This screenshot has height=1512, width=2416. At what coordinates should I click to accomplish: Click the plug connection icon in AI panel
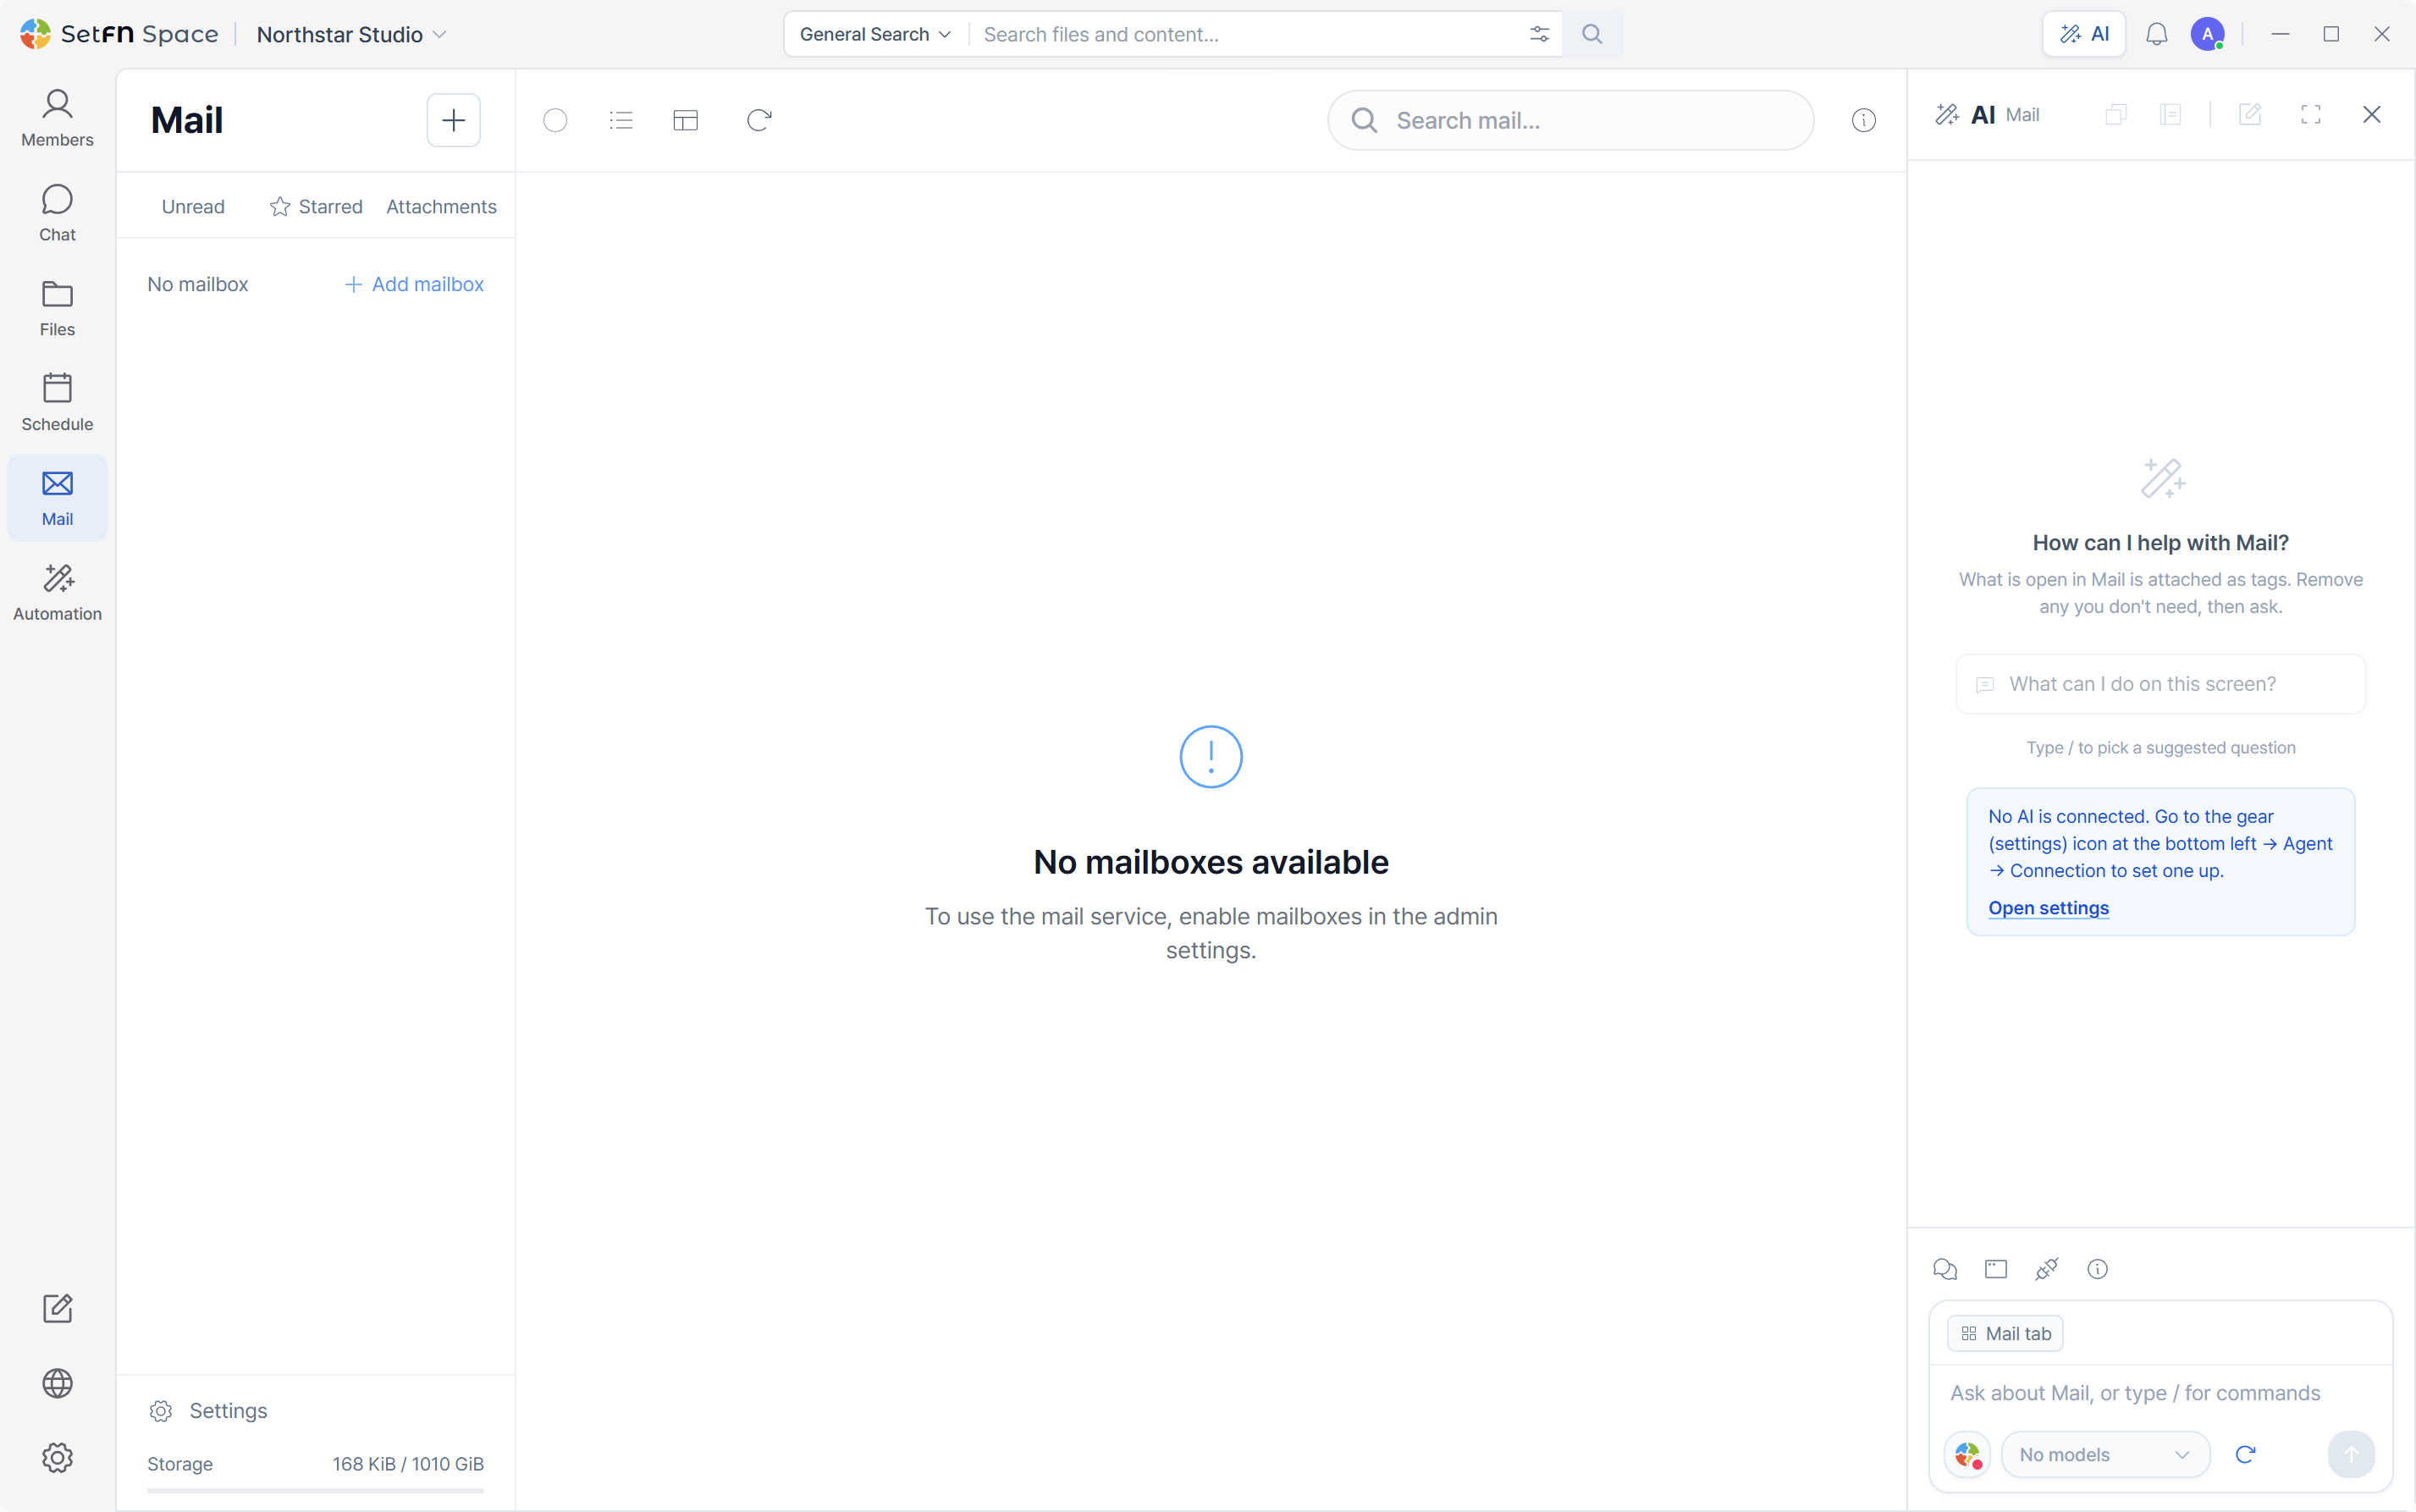coord(2047,1269)
